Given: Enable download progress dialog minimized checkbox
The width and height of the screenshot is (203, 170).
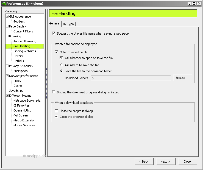Looking at the screenshot, I should point(54,92).
